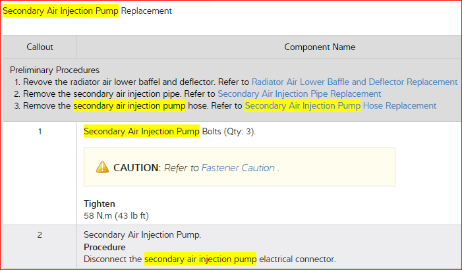Open Secondary Air Injection Pipe Replacement link

pos(299,94)
